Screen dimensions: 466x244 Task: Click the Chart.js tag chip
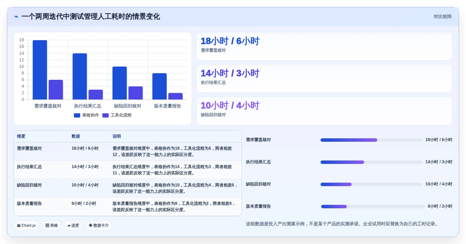pyautogui.click(x=26, y=226)
